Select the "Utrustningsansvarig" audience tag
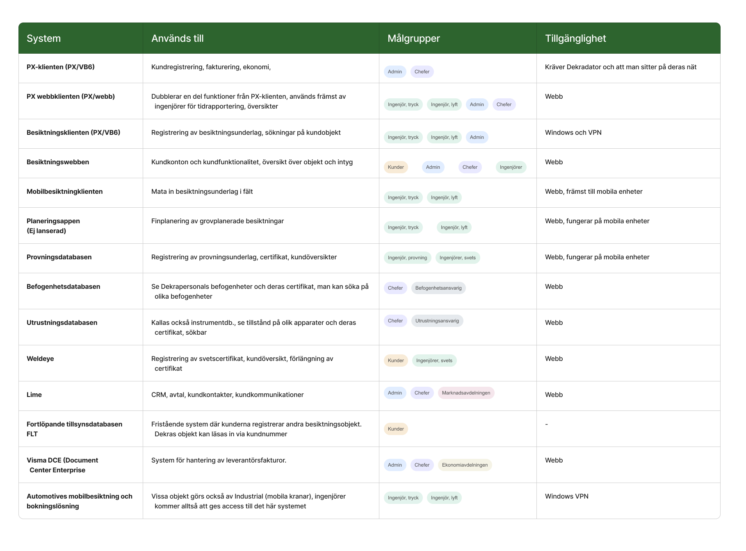This screenshot has height=551, width=746. coord(437,321)
